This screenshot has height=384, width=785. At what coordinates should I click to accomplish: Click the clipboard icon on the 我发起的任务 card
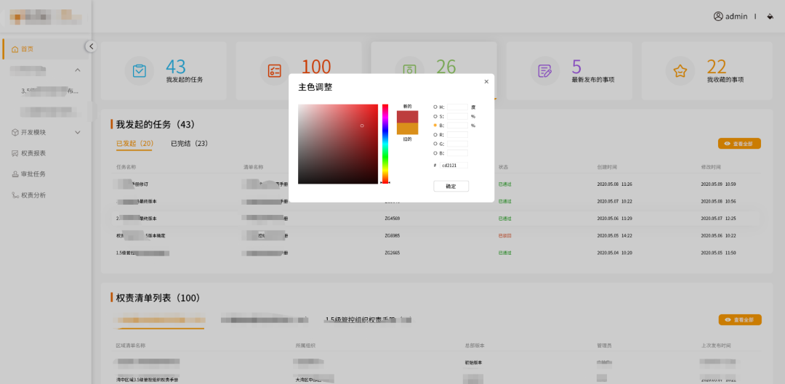(139, 70)
